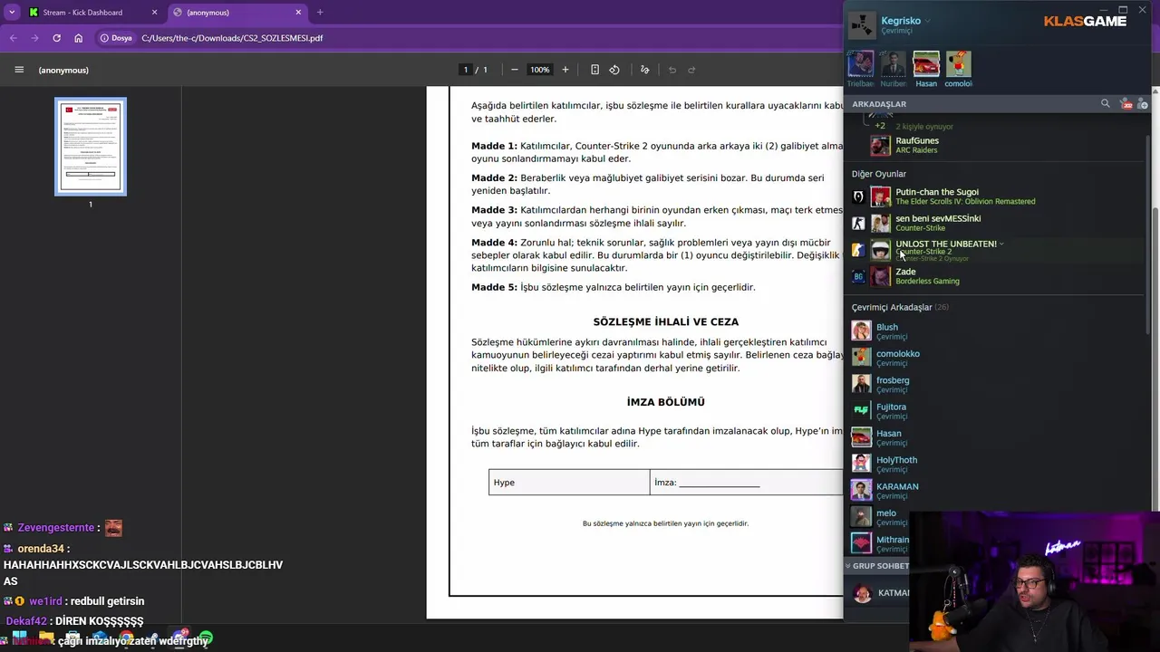The image size is (1160, 652).
Task: Close the (anonymous) PDF tab
Action: [x=298, y=12]
